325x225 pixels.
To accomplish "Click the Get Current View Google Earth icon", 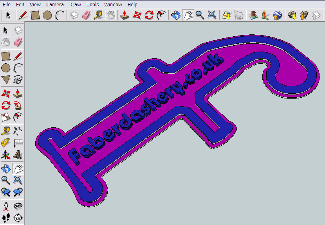I will (x=227, y=15).
